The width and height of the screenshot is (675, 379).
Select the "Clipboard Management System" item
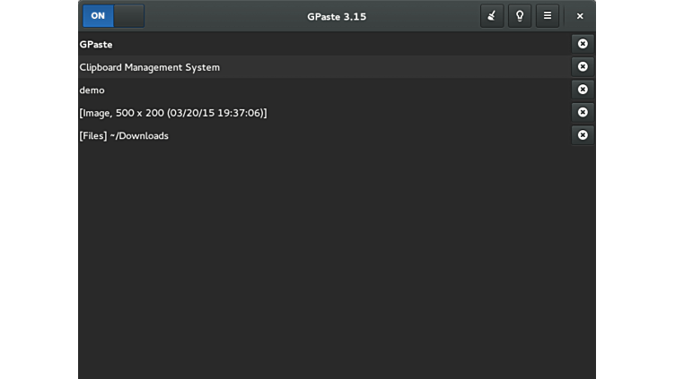[149, 67]
